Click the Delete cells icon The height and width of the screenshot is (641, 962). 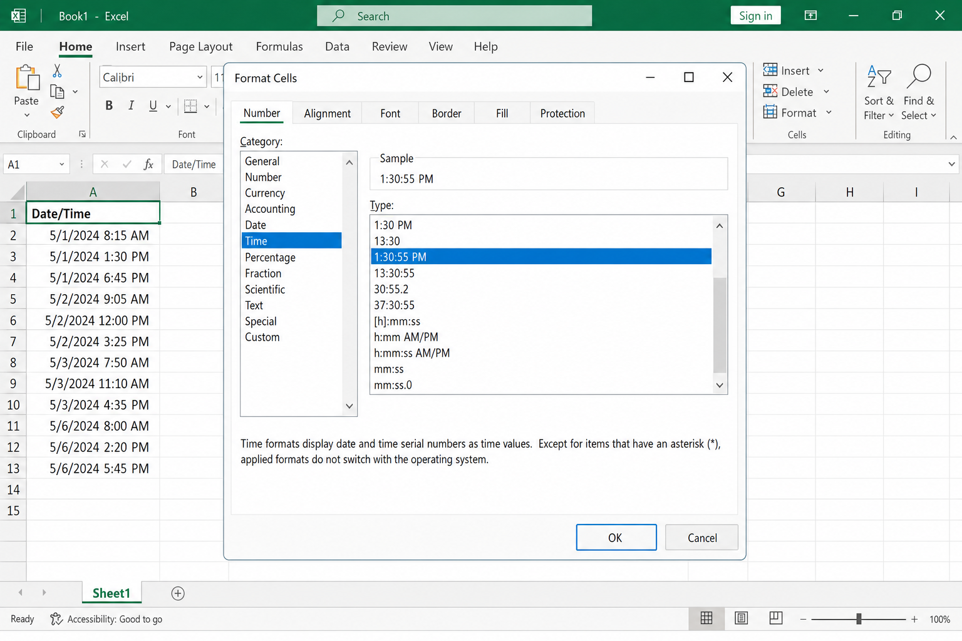coord(770,91)
